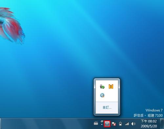Open the speaker volume control
The height and width of the screenshot is (129, 164).
[133, 124]
